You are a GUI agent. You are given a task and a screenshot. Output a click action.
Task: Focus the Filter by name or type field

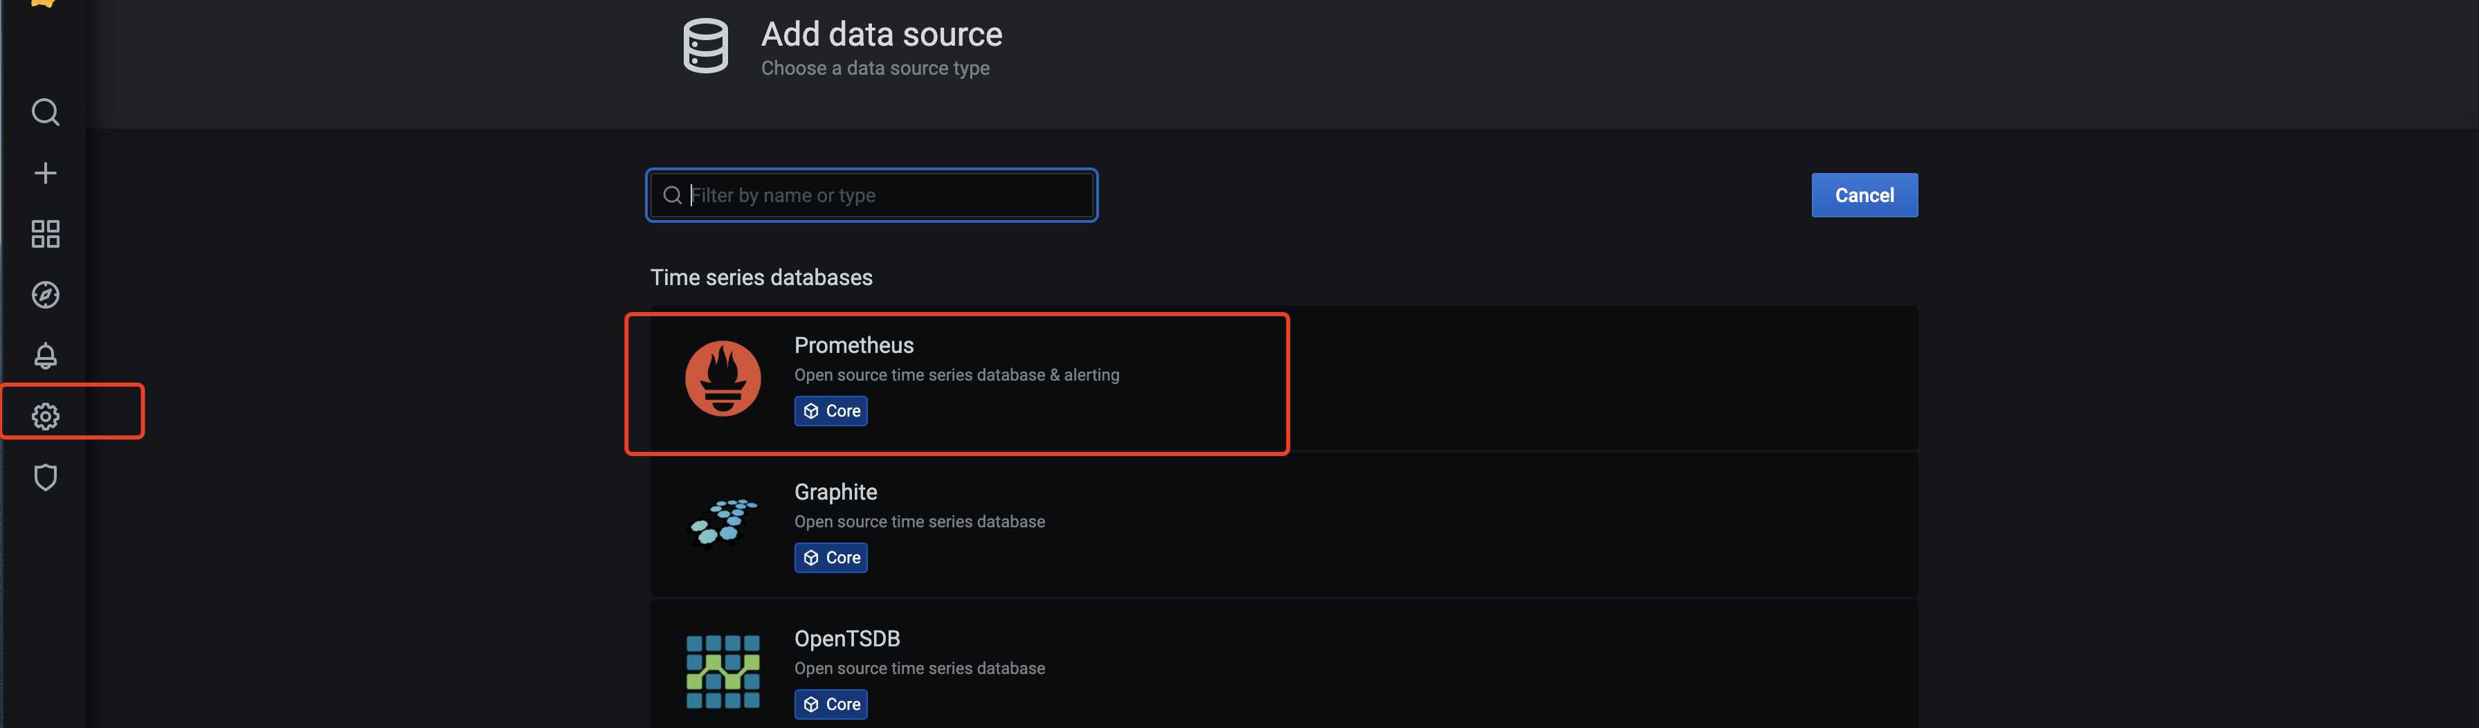872,195
